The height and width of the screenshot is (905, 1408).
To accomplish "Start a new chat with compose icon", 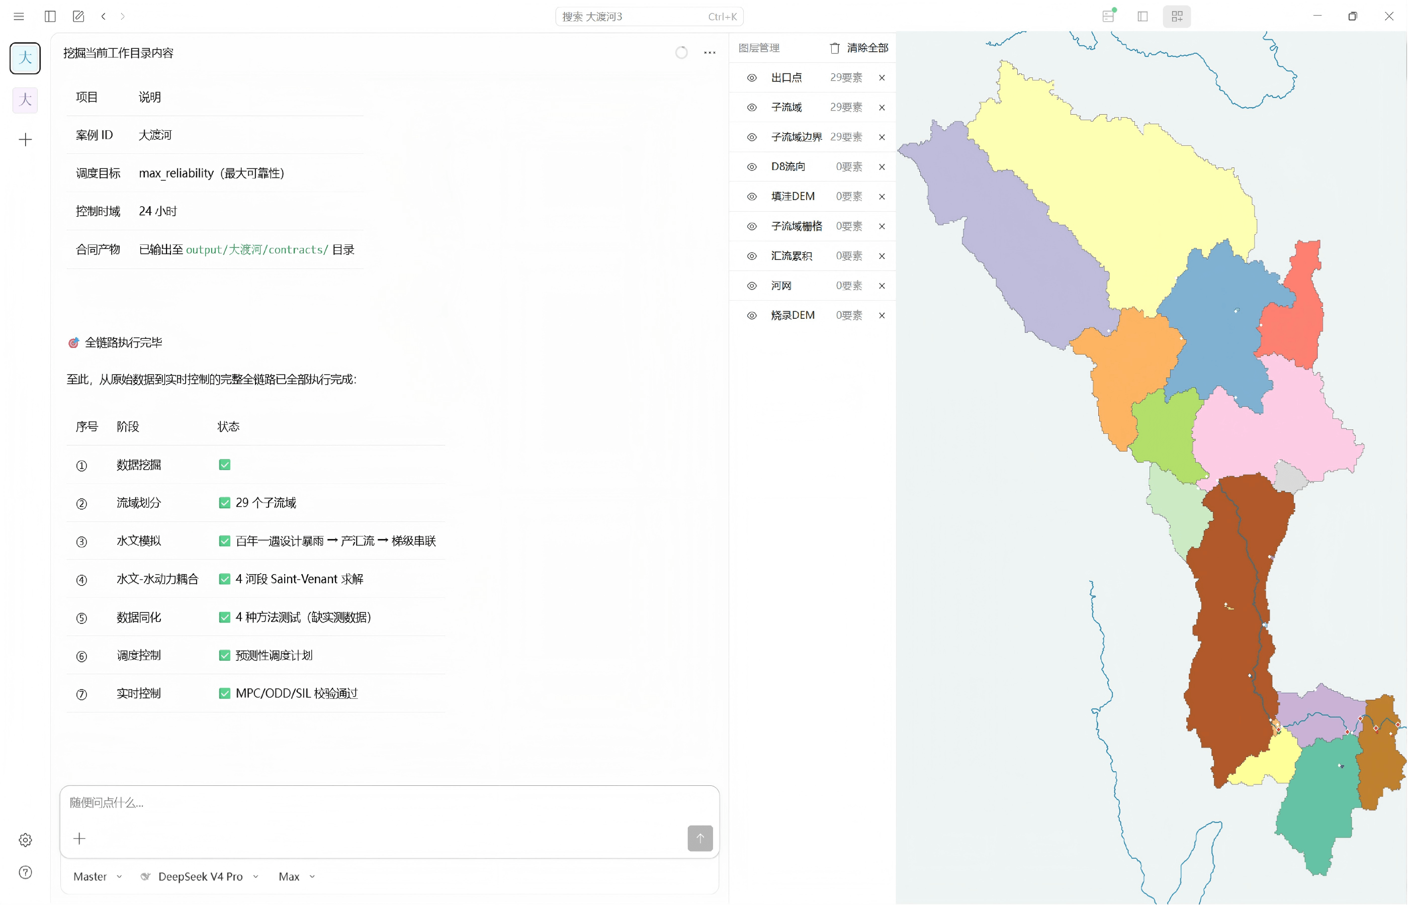I will tap(78, 17).
